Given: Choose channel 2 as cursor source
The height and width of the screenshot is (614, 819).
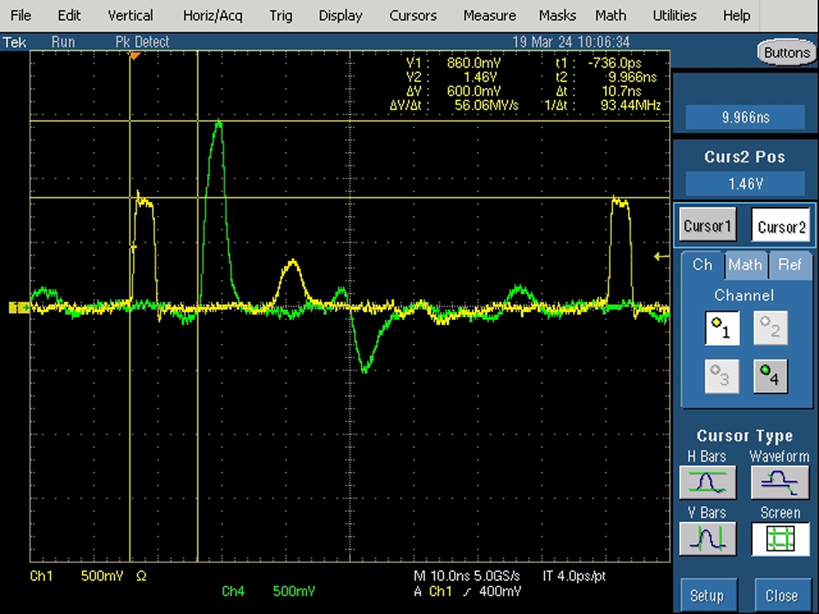Looking at the screenshot, I should click(770, 328).
